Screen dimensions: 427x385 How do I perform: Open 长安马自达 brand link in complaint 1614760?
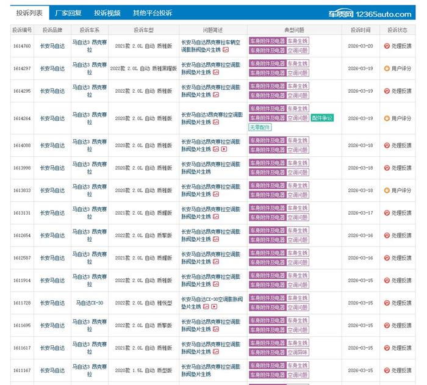click(52, 46)
